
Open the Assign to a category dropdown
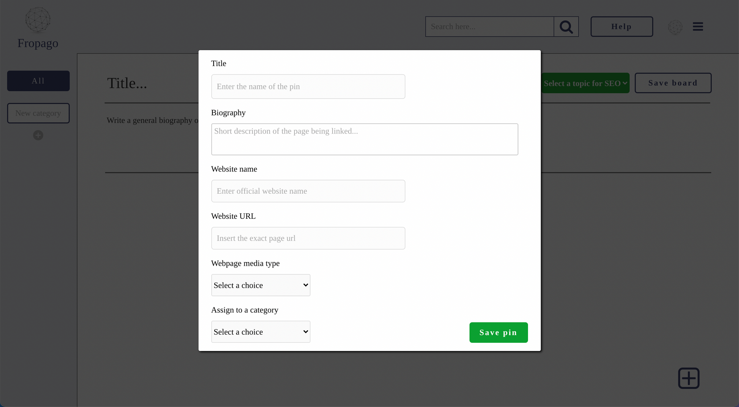click(x=261, y=332)
